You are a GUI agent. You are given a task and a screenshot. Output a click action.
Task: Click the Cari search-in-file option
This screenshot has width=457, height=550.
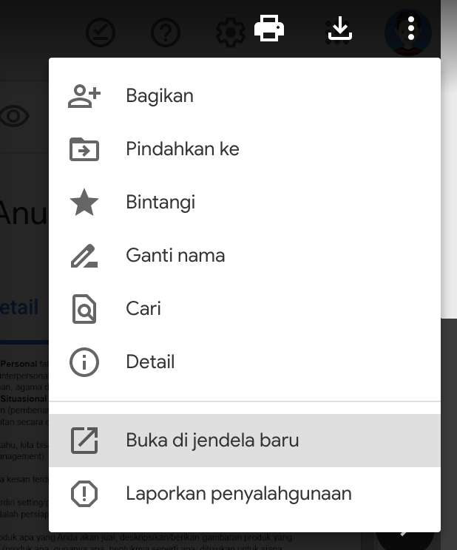(x=143, y=309)
